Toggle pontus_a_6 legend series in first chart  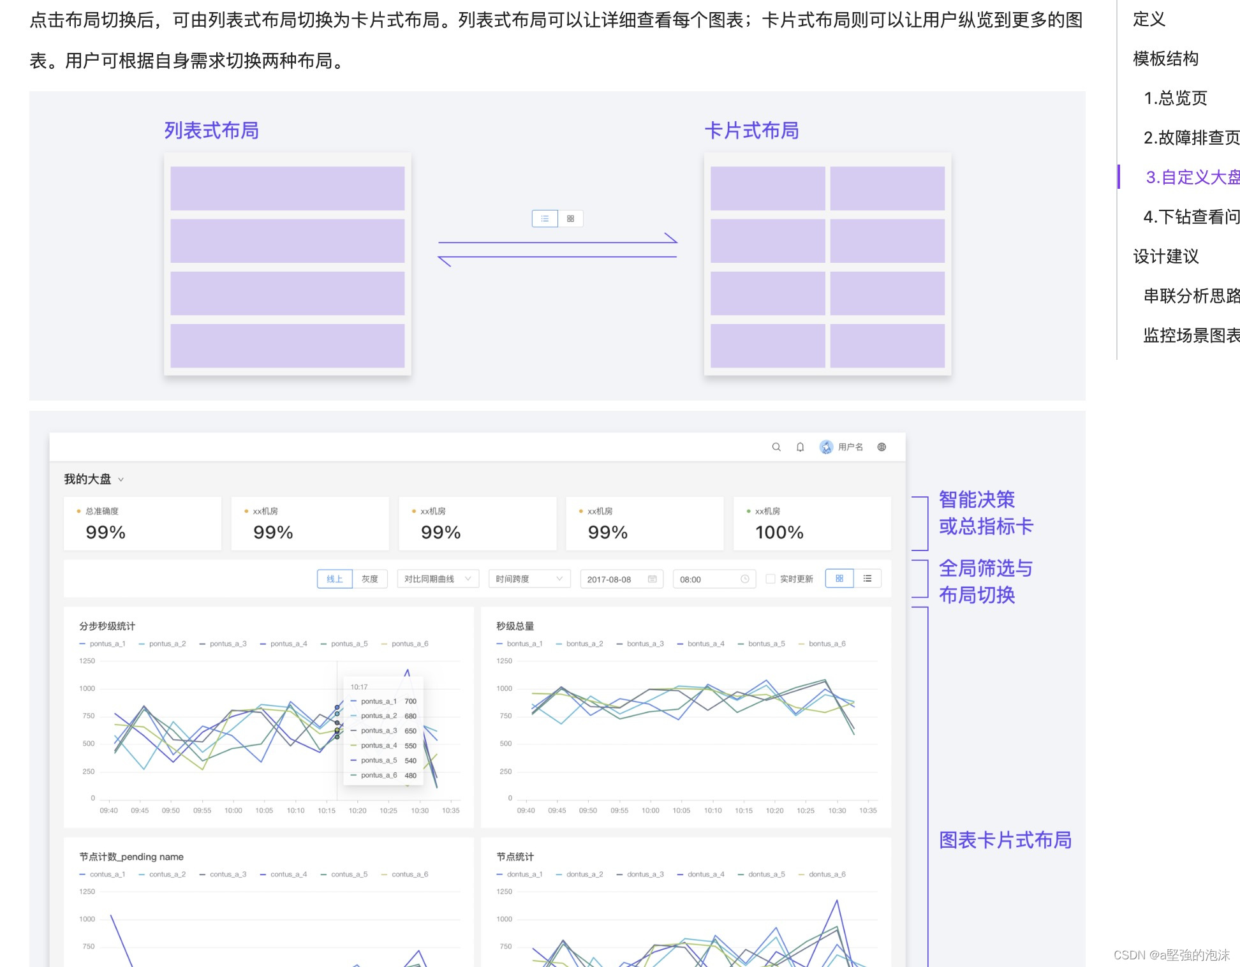pos(404,644)
